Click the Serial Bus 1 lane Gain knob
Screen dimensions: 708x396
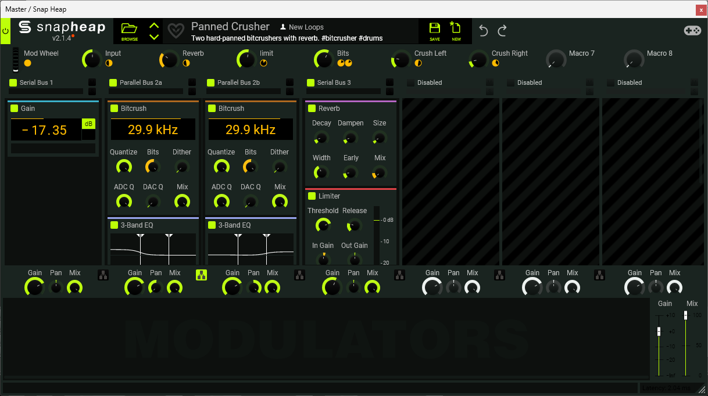[34, 286]
